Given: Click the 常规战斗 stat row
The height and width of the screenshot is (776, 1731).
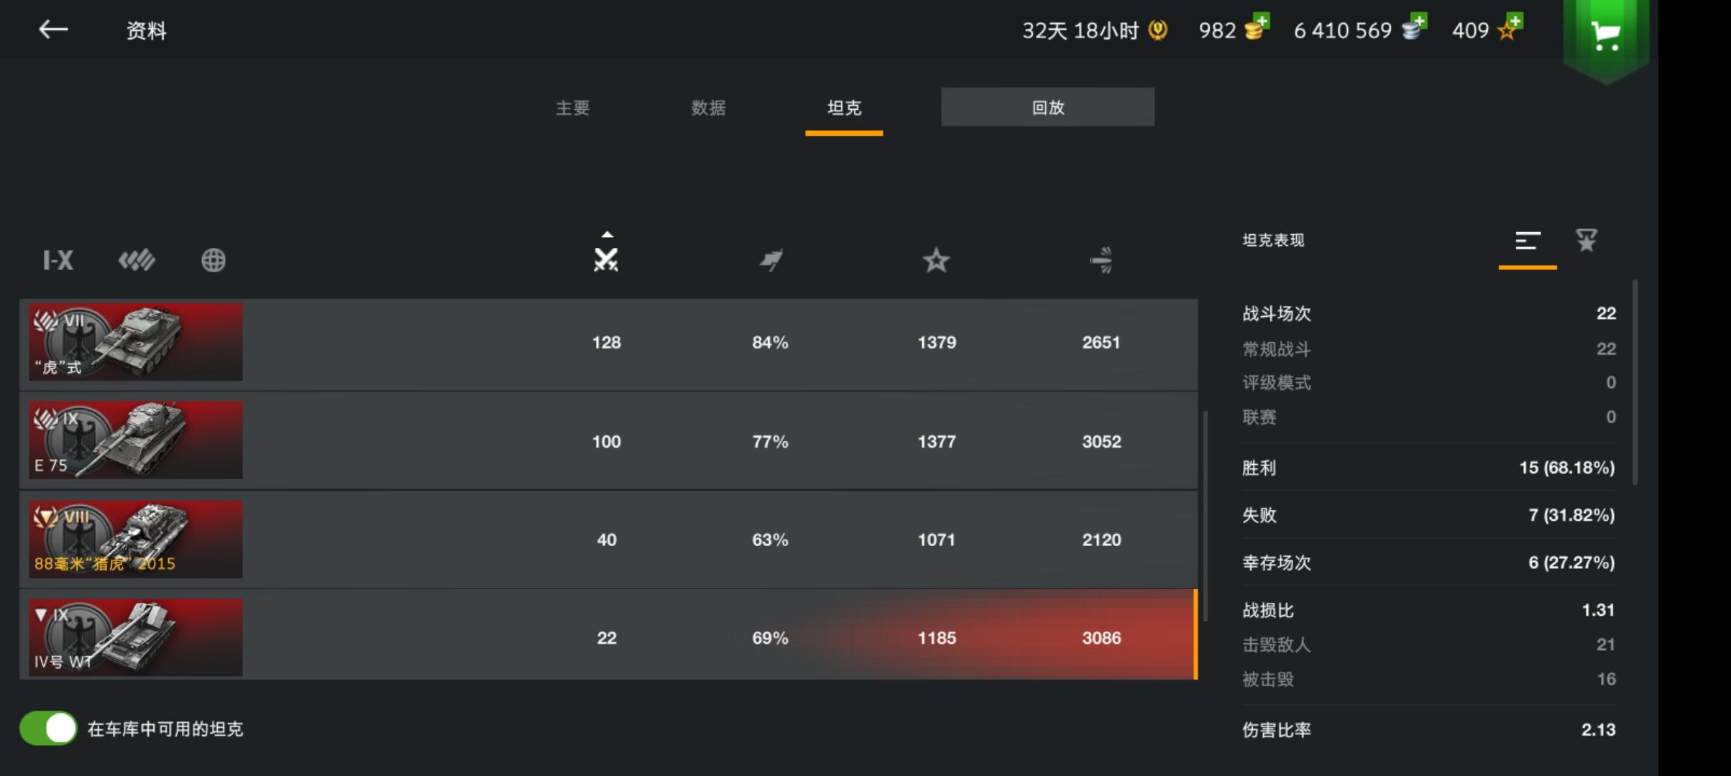Looking at the screenshot, I should [x=1429, y=349].
